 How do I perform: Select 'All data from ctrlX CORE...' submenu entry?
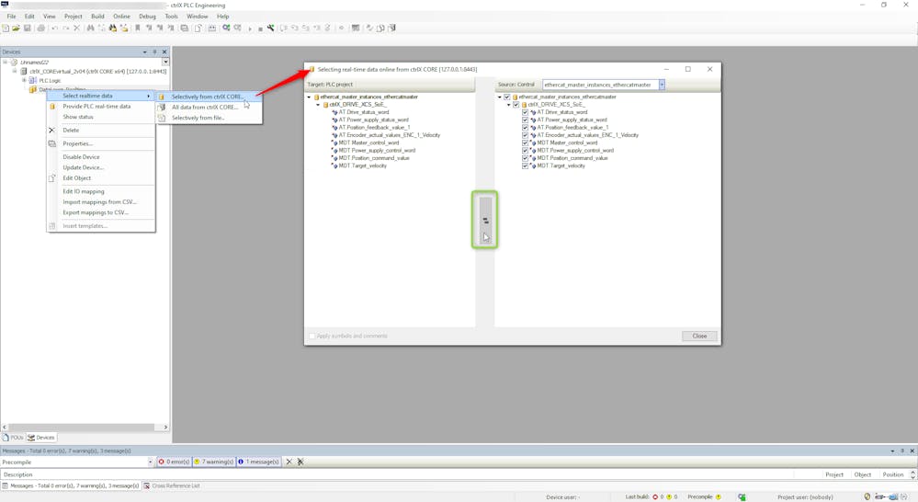(204, 107)
